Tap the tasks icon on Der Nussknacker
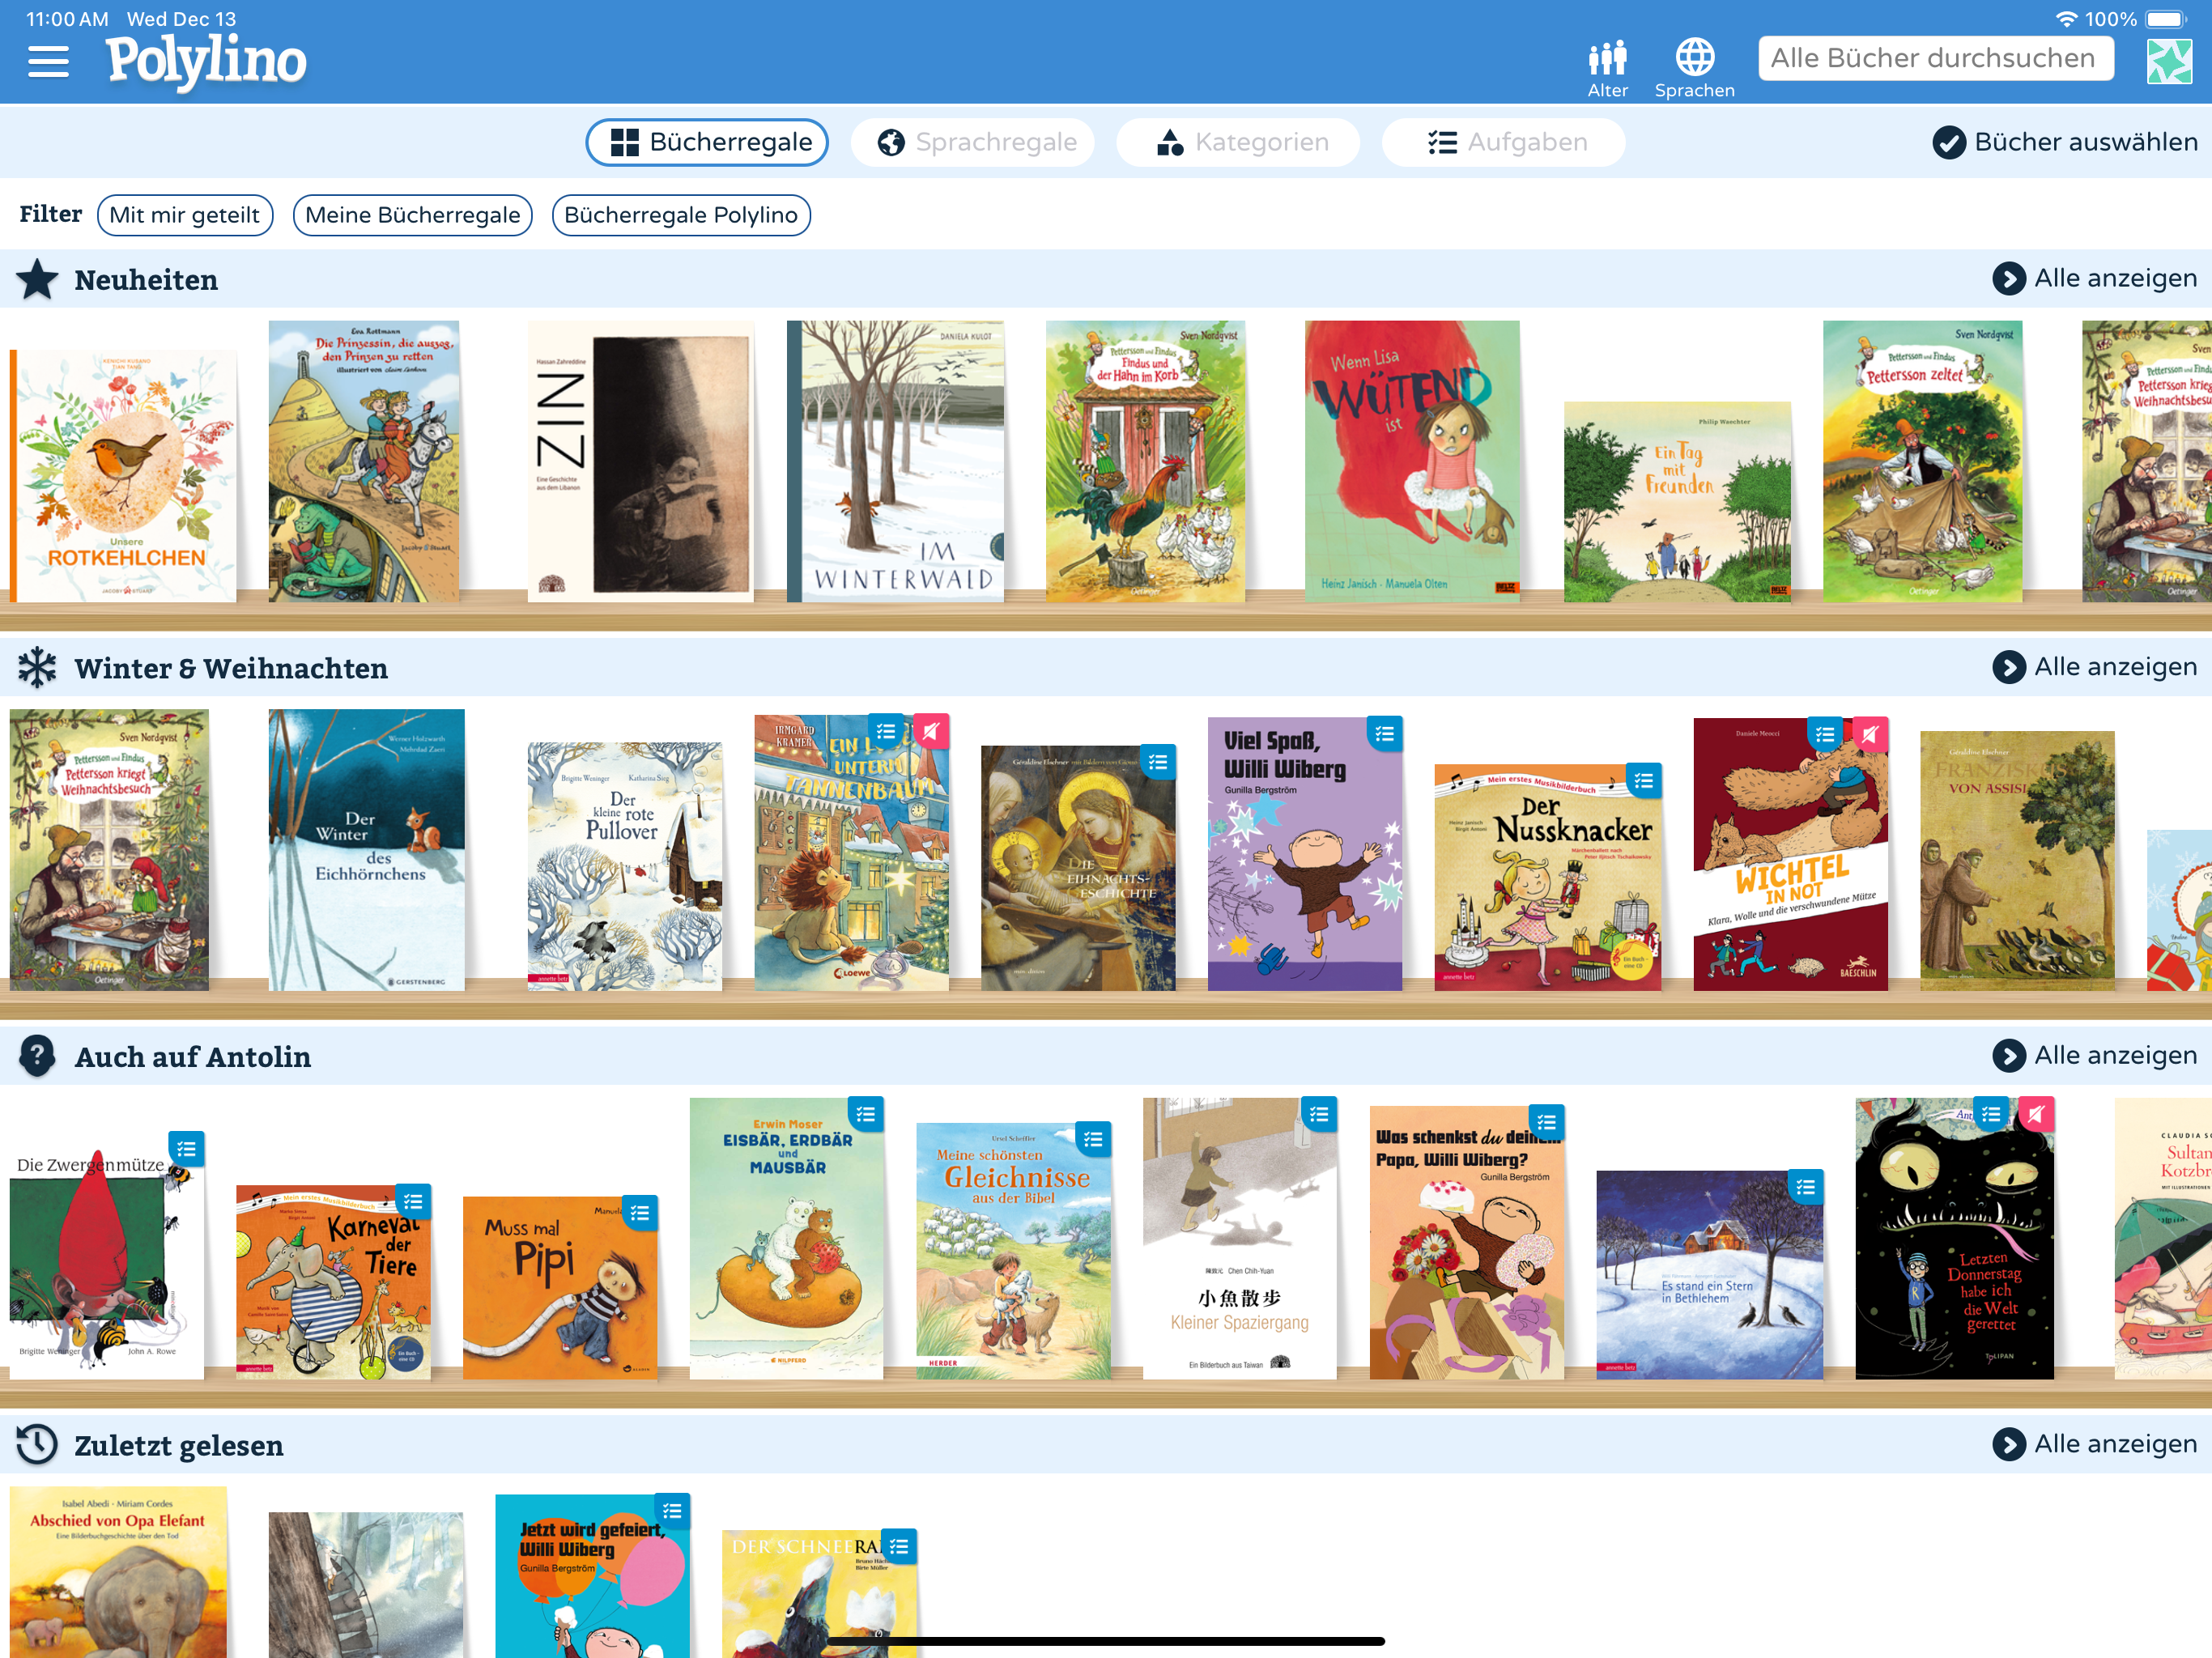The width and height of the screenshot is (2212, 1658). click(x=1643, y=781)
